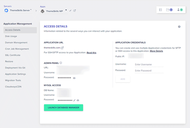190x128 pixels.
Task: Click the ThemeSkills Server name
Action: coord(20,10)
